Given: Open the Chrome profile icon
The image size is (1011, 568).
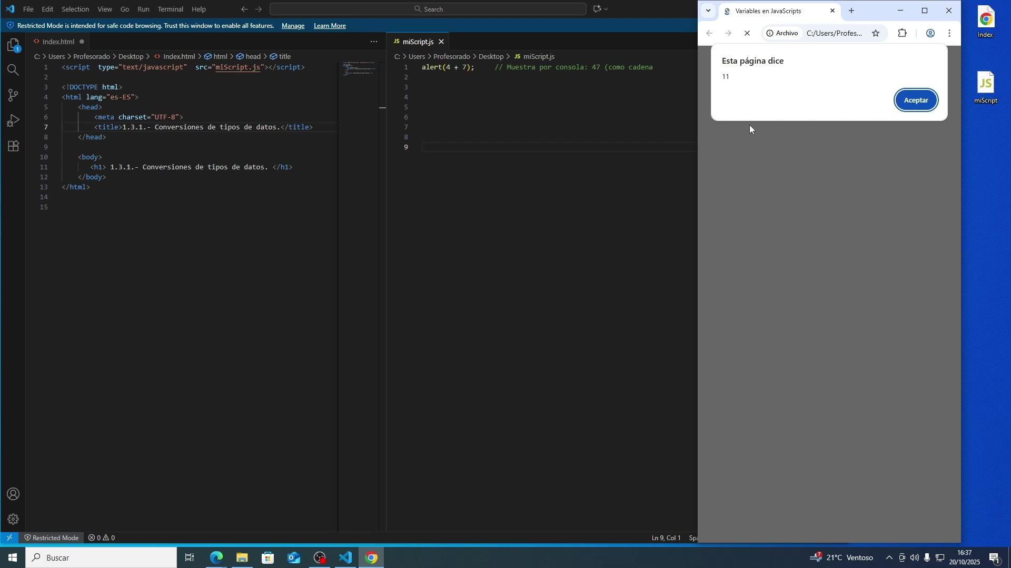Looking at the screenshot, I should point(930,33).
